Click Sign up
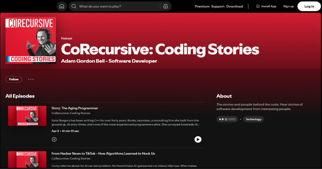This screenshot has height=169, width=322. pyautogui.click(x=288, y=6)
